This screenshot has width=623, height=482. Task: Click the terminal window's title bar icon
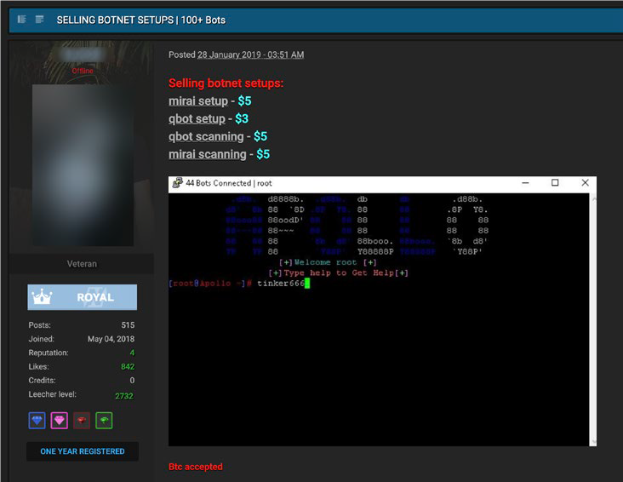[177, 183]
